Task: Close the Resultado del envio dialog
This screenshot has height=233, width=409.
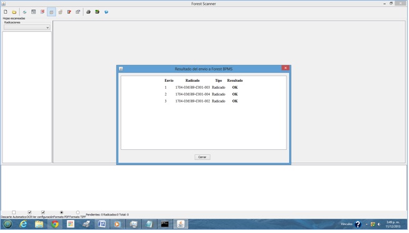Action: pos(285,68)
